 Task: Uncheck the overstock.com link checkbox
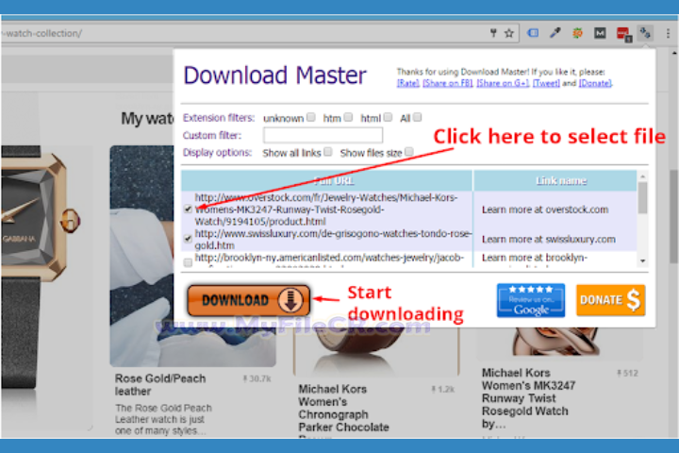click(188, 209)
